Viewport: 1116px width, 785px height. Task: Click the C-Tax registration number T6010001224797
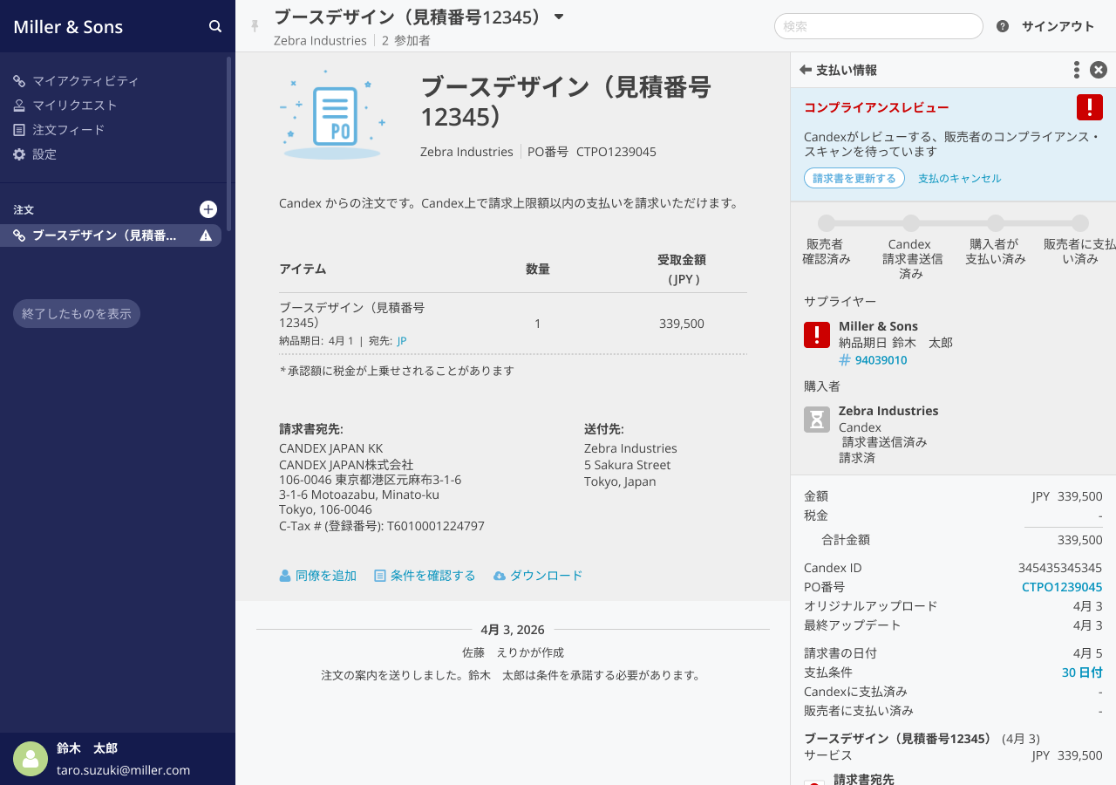coord(436,526)
